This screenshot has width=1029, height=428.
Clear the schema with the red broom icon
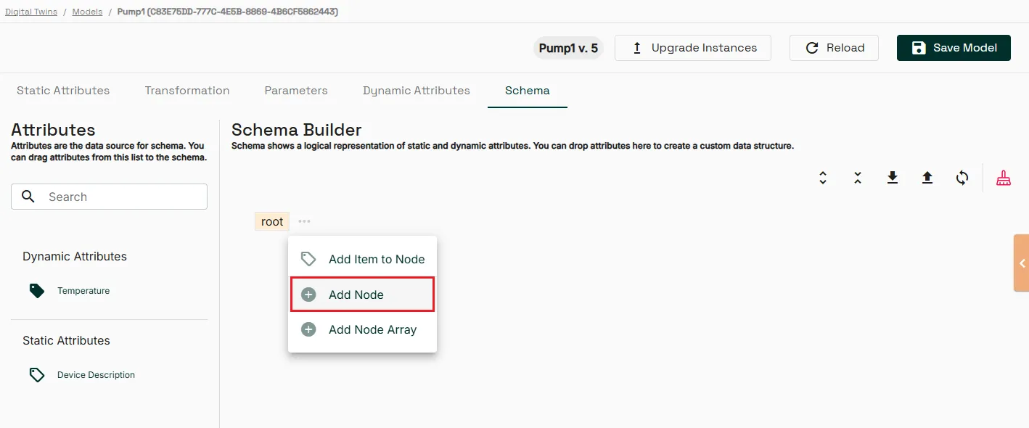[1004, 178]
